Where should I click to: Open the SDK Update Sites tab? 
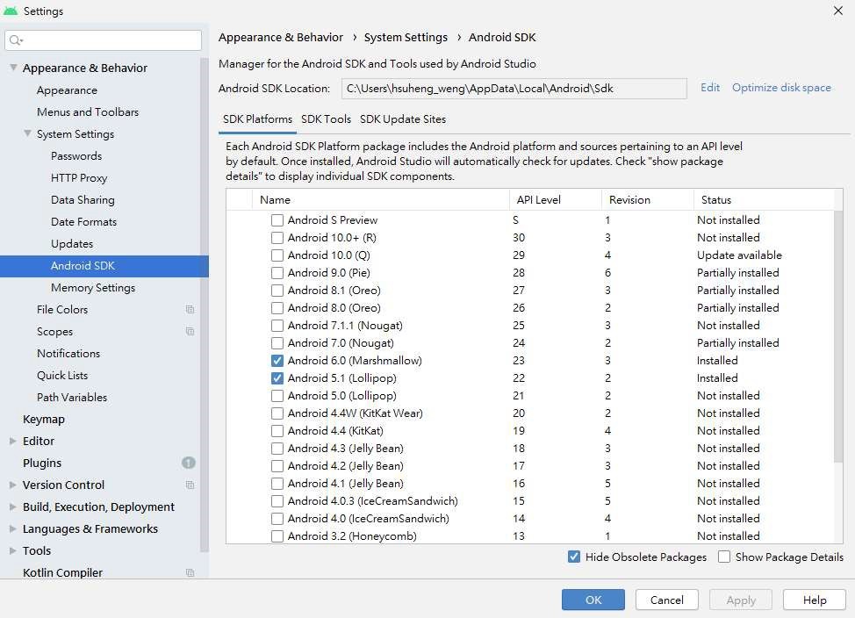tap(403, 119)
